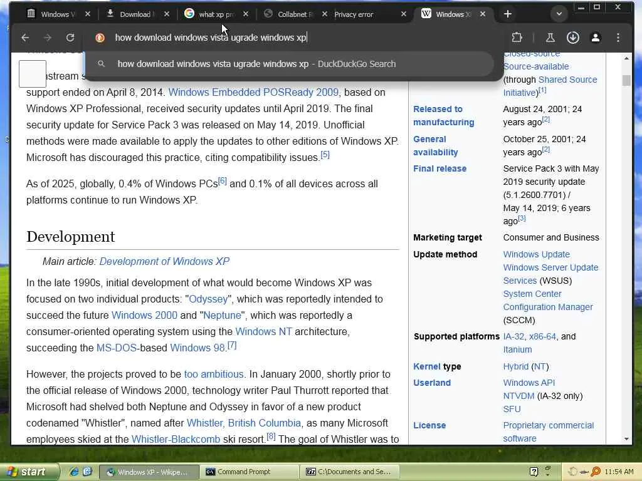Click the DuckDuckGo icon in address bar
Screen dimensions: 642x481
[100, 38]
